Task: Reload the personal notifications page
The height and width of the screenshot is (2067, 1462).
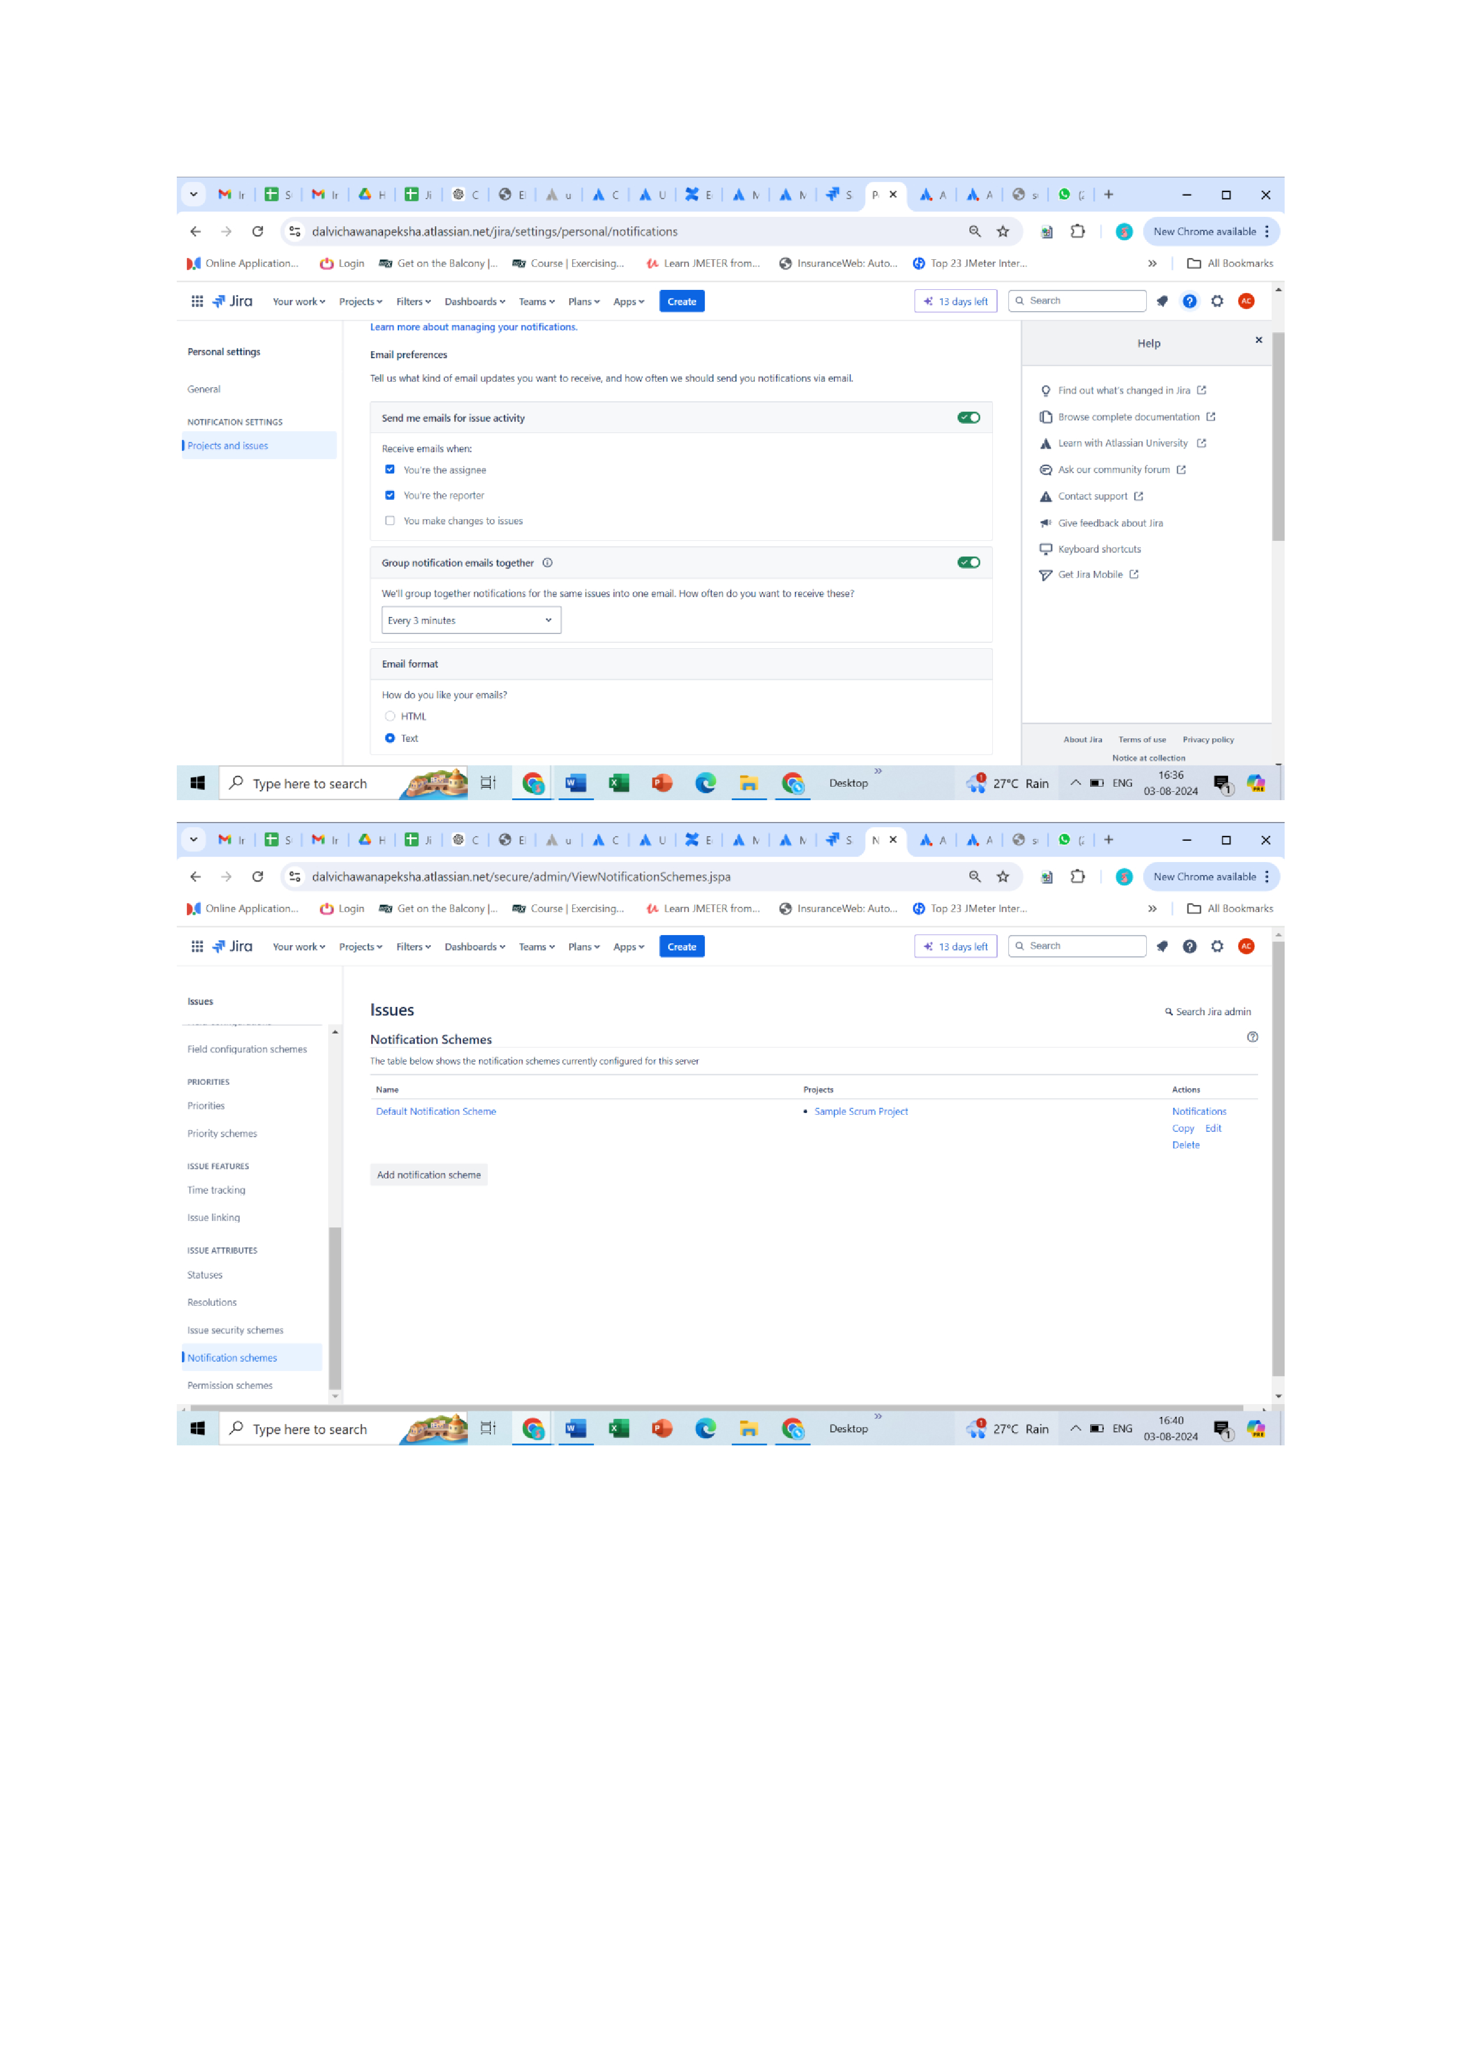Action: 258,232
